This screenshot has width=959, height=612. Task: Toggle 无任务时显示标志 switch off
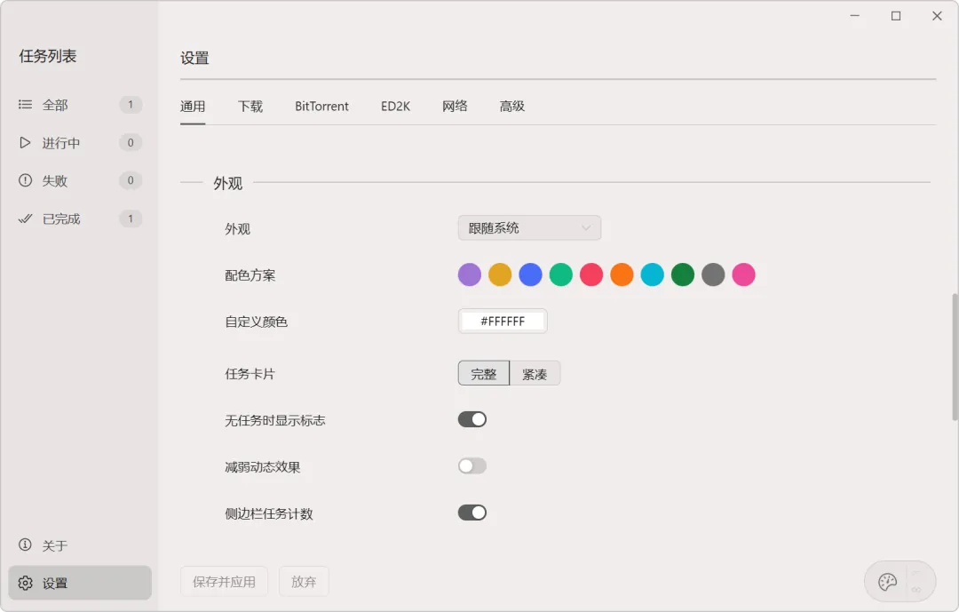(x=472, y=419)
